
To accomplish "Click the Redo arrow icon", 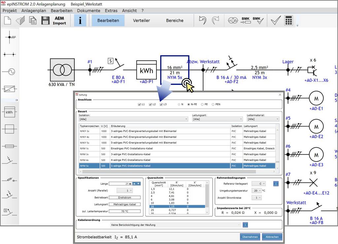I will pos(215,20).
